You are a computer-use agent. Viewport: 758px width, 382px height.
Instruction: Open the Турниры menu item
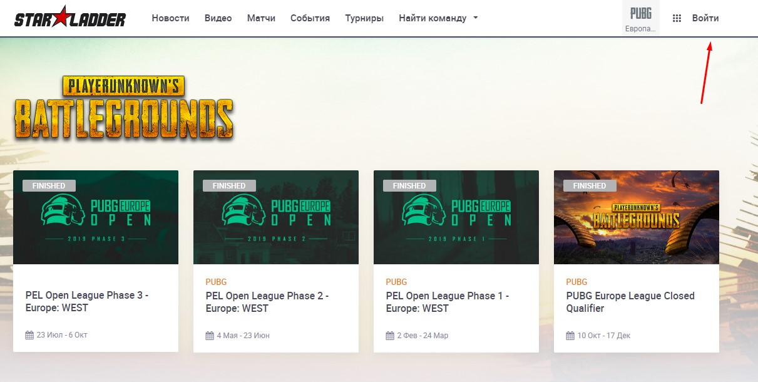click(364, 18)
